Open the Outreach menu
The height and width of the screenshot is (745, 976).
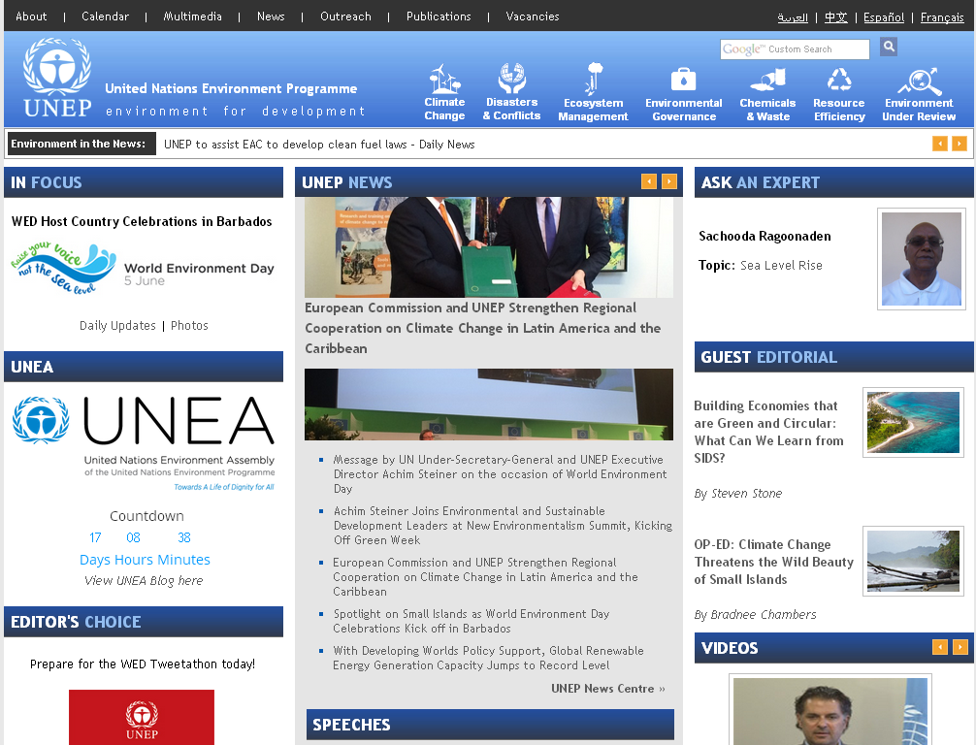[x=345, y=16]
